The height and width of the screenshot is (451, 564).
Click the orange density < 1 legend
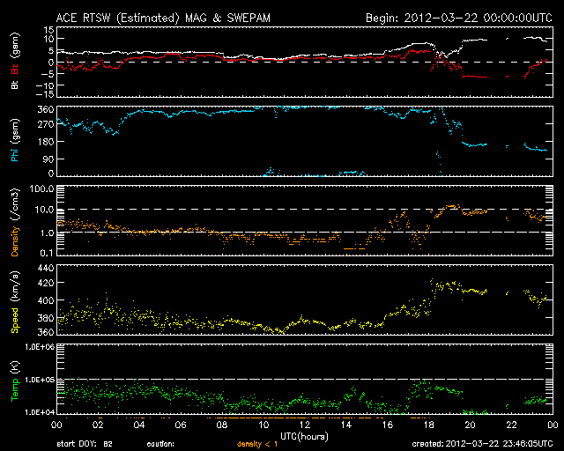point(257,444)
